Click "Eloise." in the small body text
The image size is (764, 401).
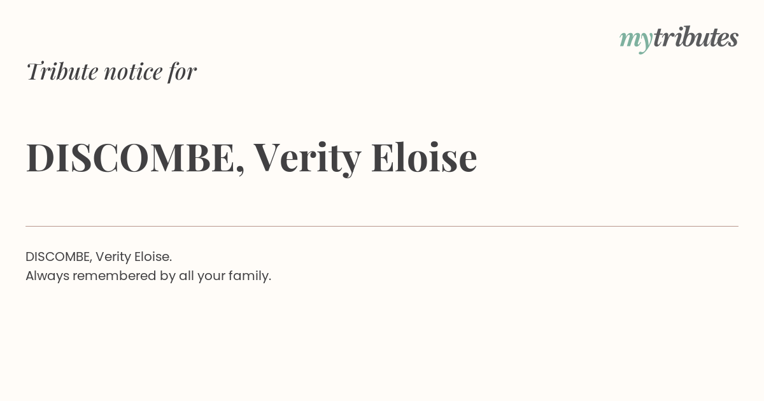[153, 257]
